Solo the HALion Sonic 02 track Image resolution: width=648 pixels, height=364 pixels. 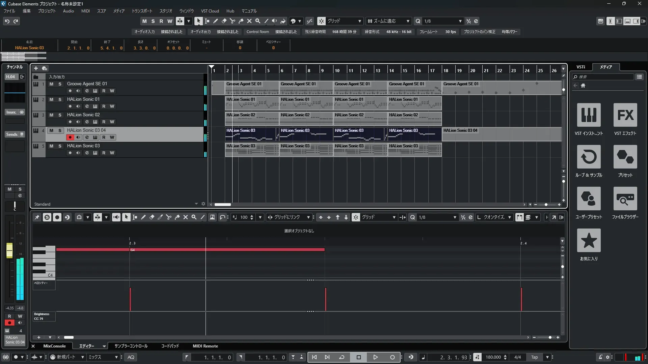pyautogui.click(x=60, y=115)
